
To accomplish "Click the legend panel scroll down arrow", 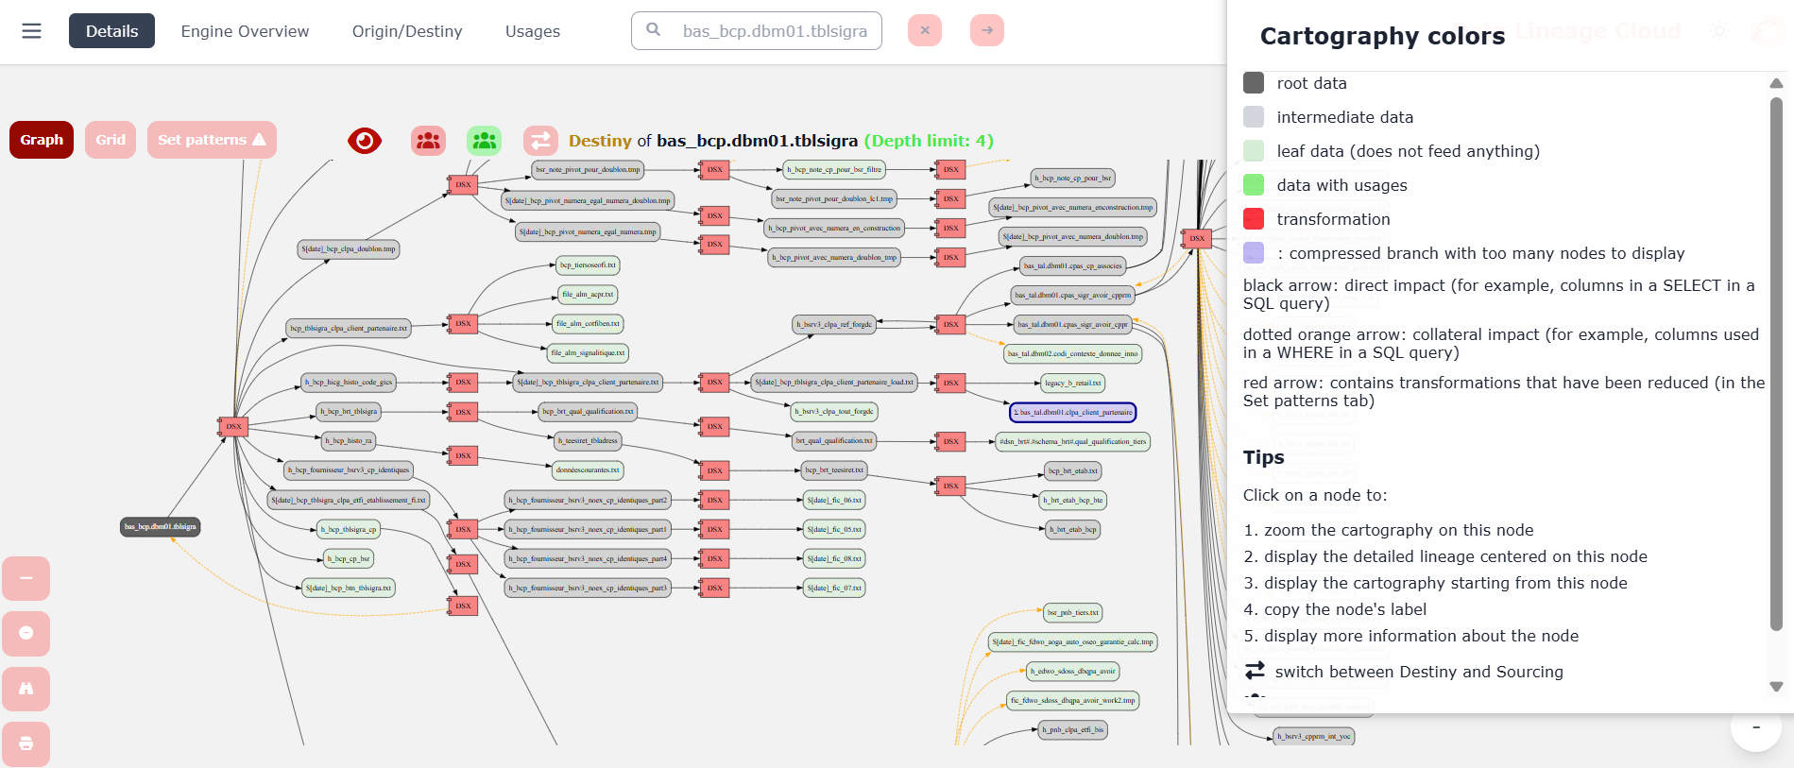I will 1776,687.
